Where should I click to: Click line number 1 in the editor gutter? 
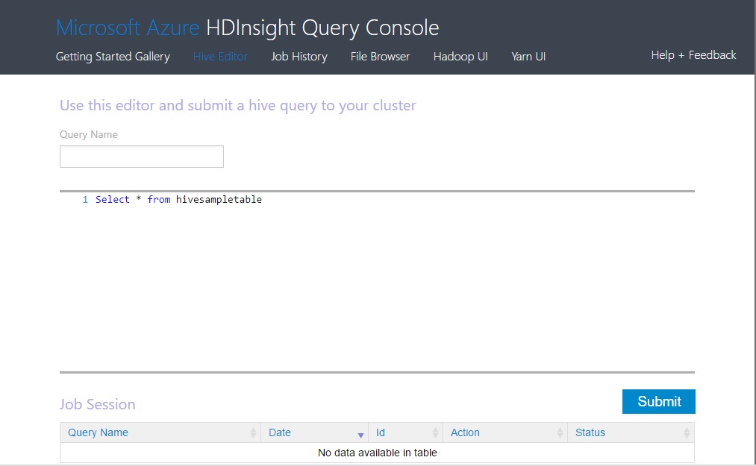(x=85, y=200)
